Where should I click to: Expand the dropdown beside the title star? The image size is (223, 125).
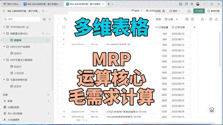click(47, 11)
